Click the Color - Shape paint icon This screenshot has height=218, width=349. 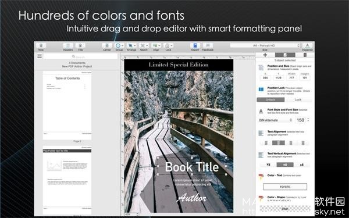261,198
